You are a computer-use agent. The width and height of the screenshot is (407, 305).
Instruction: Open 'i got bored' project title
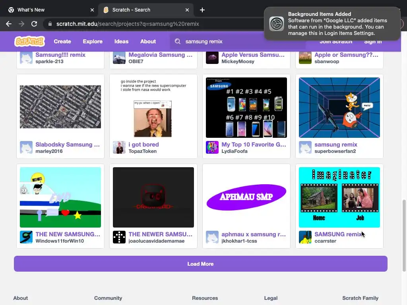[143, 145]
